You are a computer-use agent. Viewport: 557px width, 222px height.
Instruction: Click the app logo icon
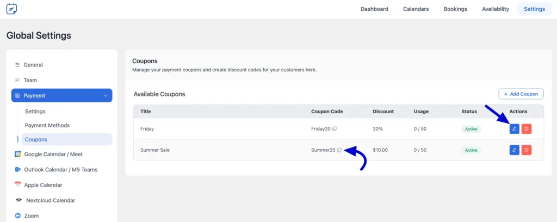pos(12,9)
